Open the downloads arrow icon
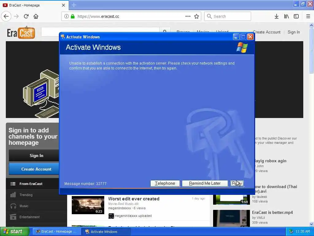 (277, 17)
